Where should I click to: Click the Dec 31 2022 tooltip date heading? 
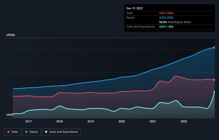tap(135, 8)
